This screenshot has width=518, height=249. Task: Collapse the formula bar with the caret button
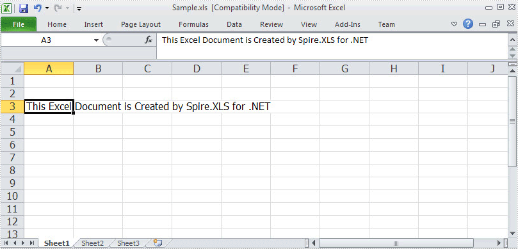pos(512,39)
